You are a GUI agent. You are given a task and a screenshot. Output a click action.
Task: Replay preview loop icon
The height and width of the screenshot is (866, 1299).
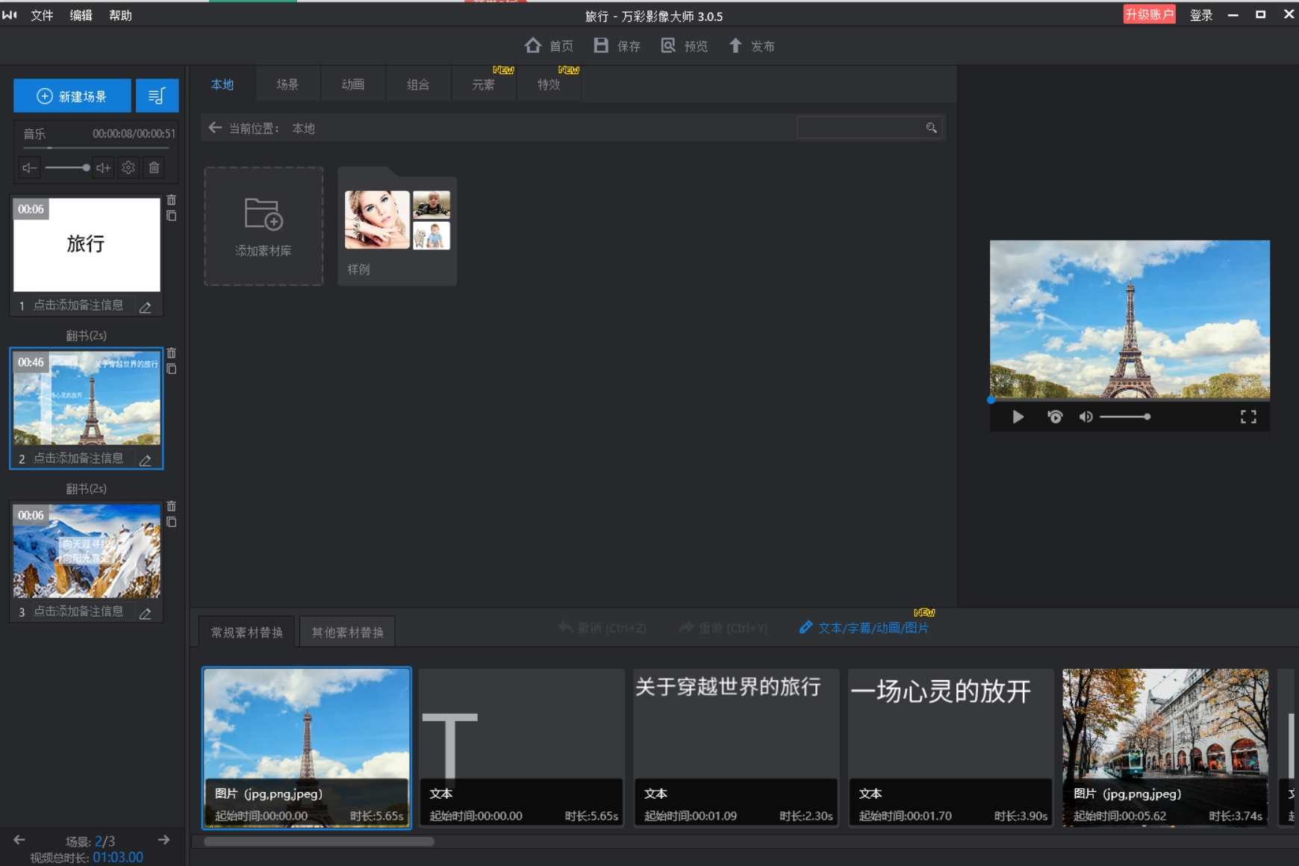click(1054, 417)
